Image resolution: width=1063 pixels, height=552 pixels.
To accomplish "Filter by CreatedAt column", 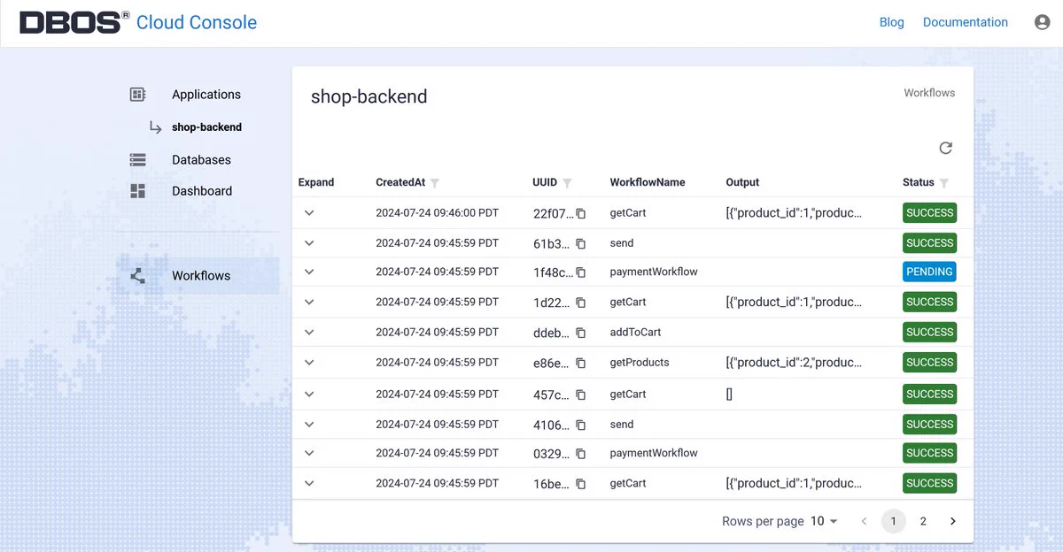I will coord(435,183).
